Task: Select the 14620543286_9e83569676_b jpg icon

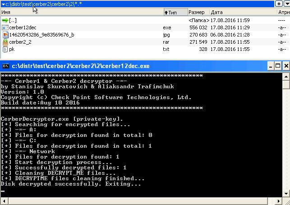Action: pos(5,35)
